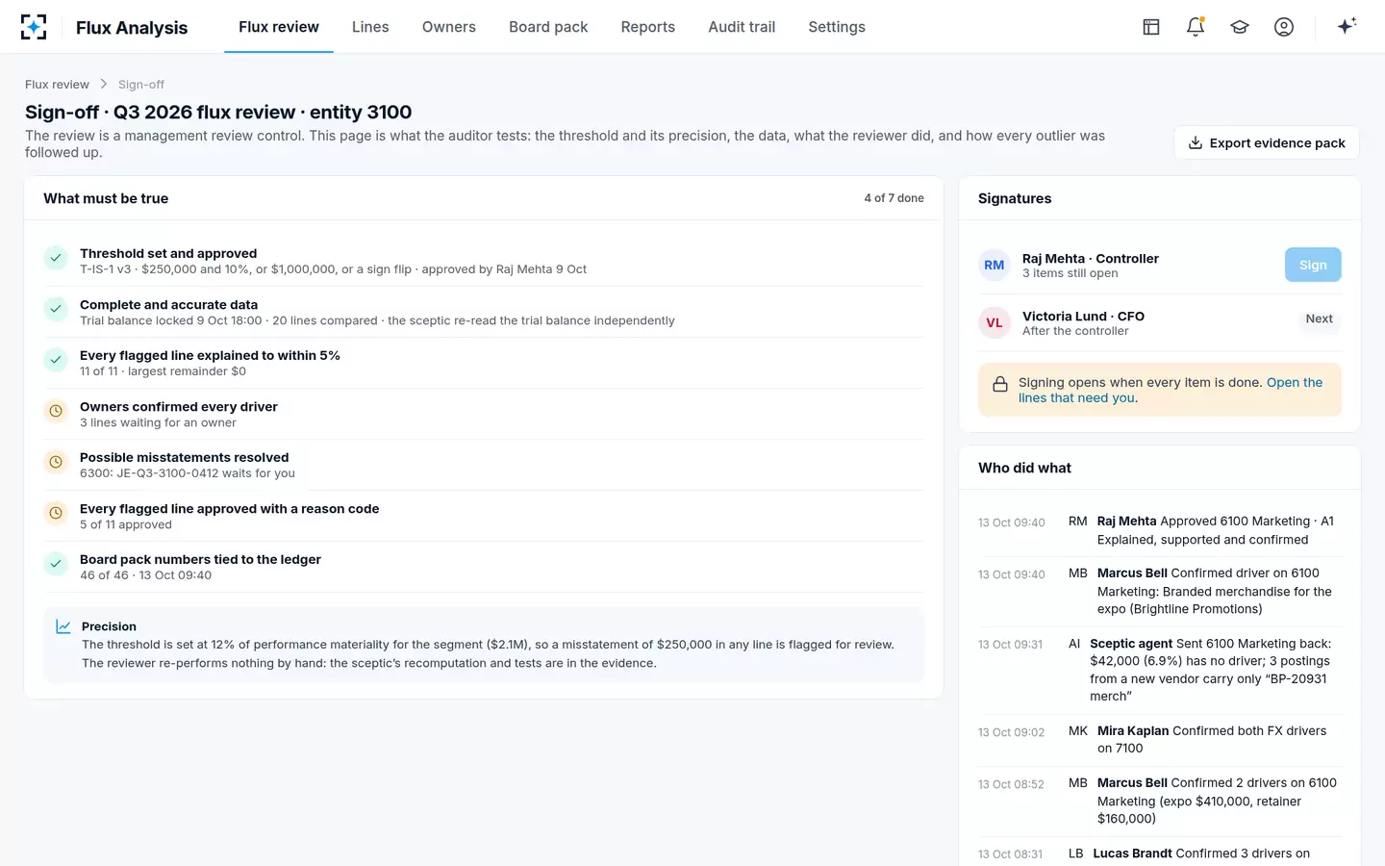Image resolution: width=1385 pixels, height=866 pixels.
Task: Click Marcus Bell Confirmed driver on 6100 entry
Action: pos(1159,591)
